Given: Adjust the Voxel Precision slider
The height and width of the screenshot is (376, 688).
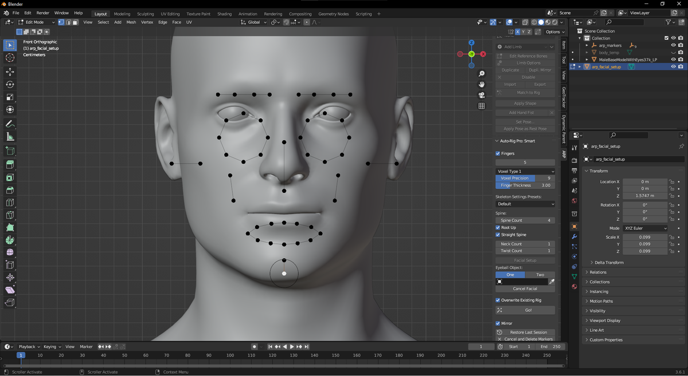Looking at the screenshot, I should 525,178.
